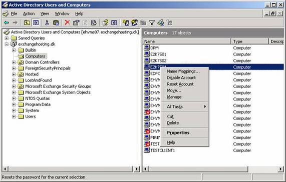
Task: Sort by the Type column header
Action: (x=250, y=41)
